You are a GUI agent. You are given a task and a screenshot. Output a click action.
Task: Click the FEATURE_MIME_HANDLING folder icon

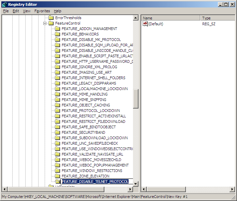[x=57, y=94]
